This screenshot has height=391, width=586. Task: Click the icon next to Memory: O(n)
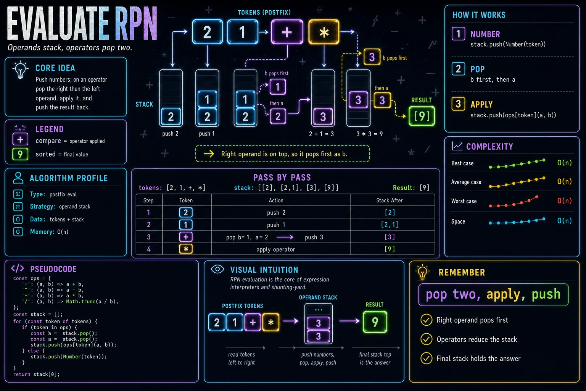[x=18, y=231]
